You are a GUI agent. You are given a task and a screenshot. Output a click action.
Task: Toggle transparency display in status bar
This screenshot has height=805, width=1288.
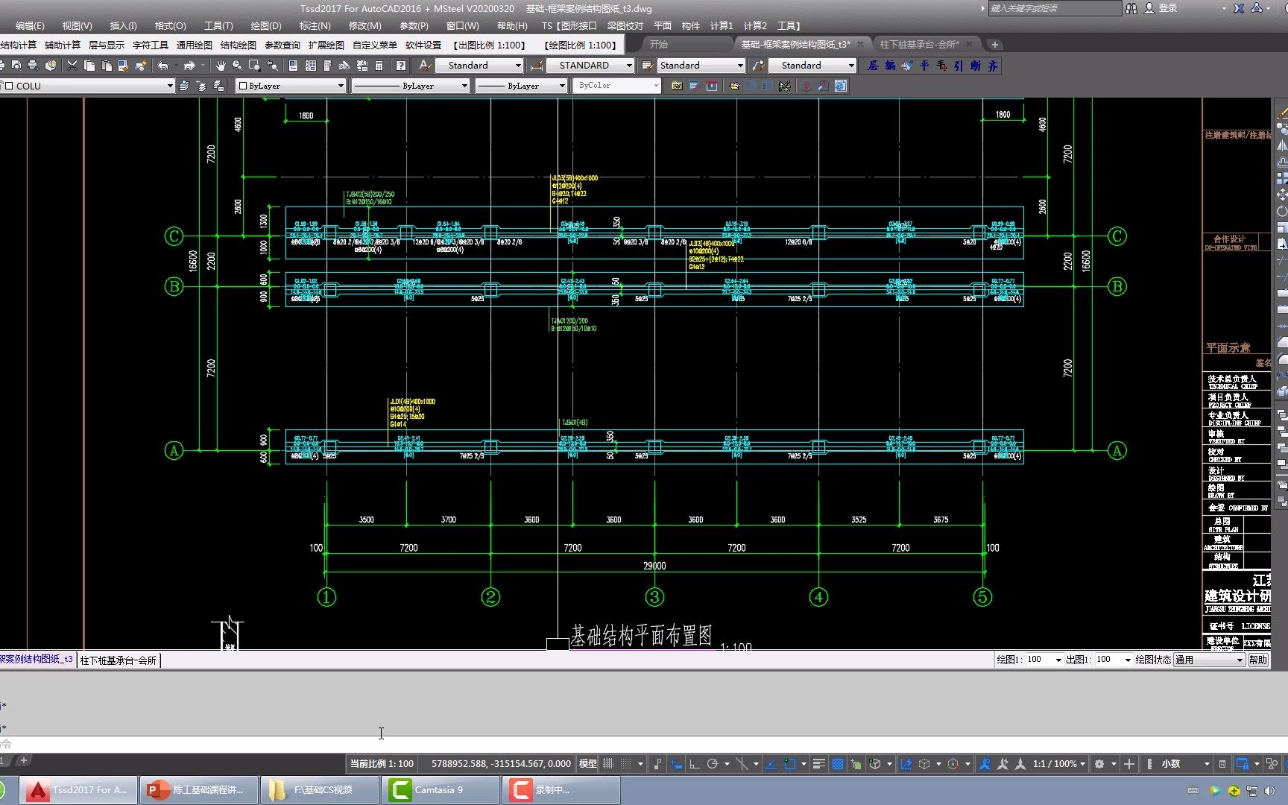[838, 764]
